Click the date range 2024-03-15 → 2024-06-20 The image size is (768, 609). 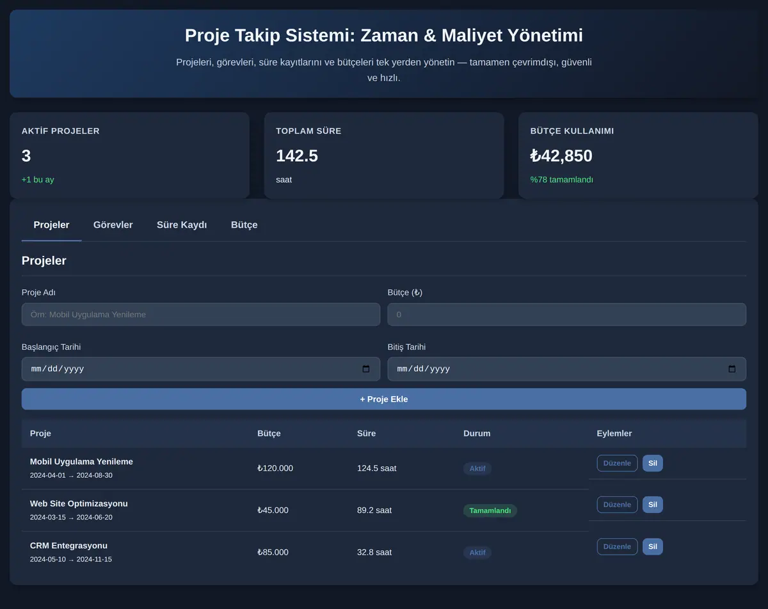71,518
